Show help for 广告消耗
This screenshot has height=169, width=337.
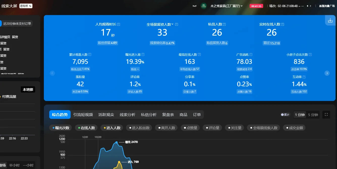click(x=251, y=54)
